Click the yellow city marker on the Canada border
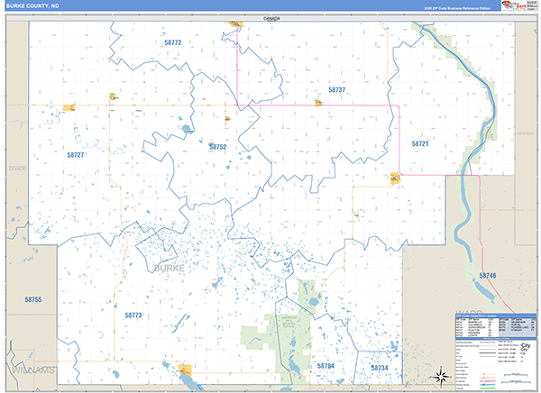 click(x=236, y=23)
